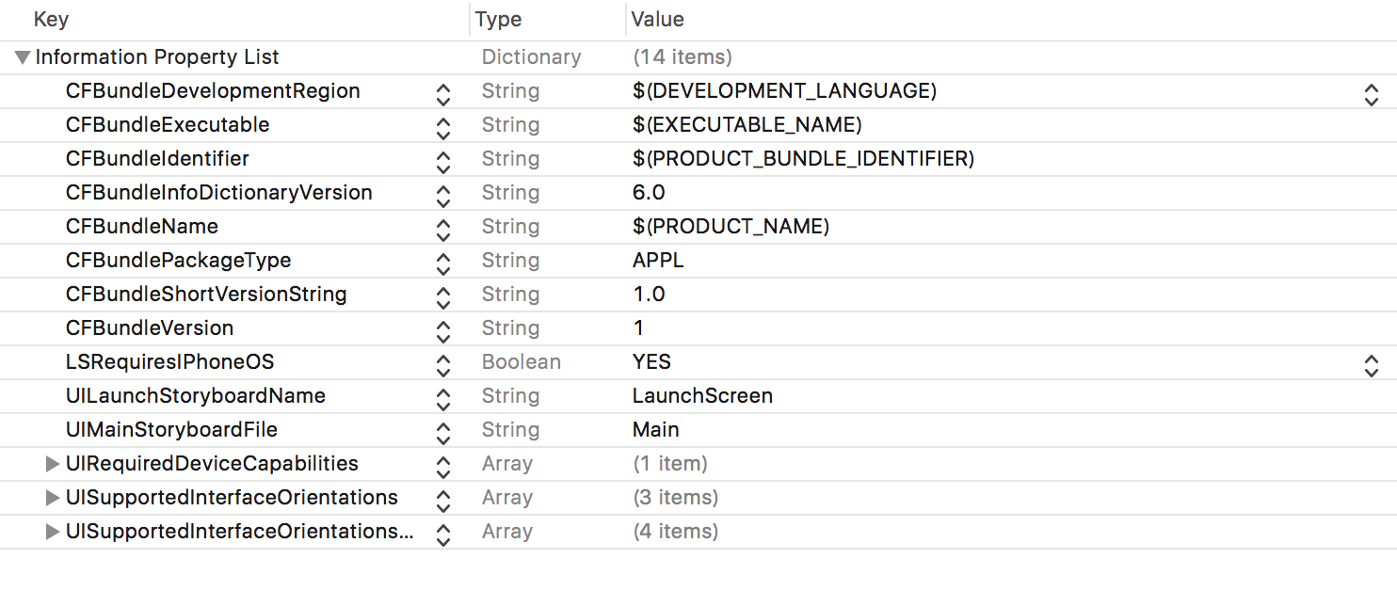Expand the truncated UISupportedInterfaceOrientations iPad array
This screenshot has width=1397, height=591.
pos(54,531)
